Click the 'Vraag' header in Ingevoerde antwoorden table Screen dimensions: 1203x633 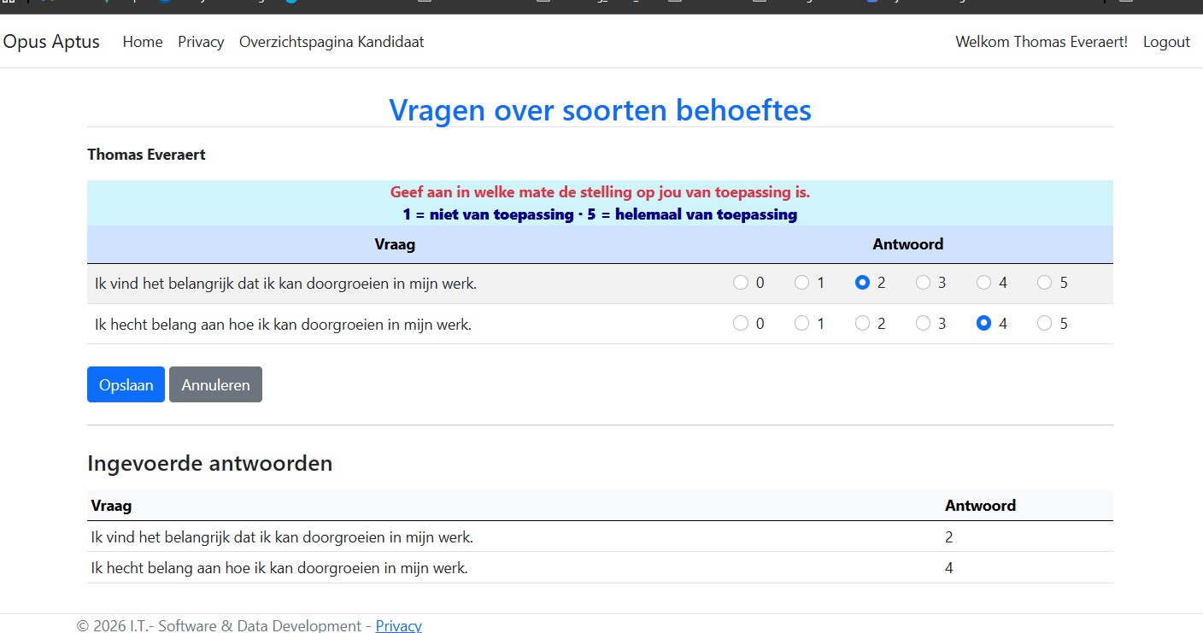tap(111, 506)
